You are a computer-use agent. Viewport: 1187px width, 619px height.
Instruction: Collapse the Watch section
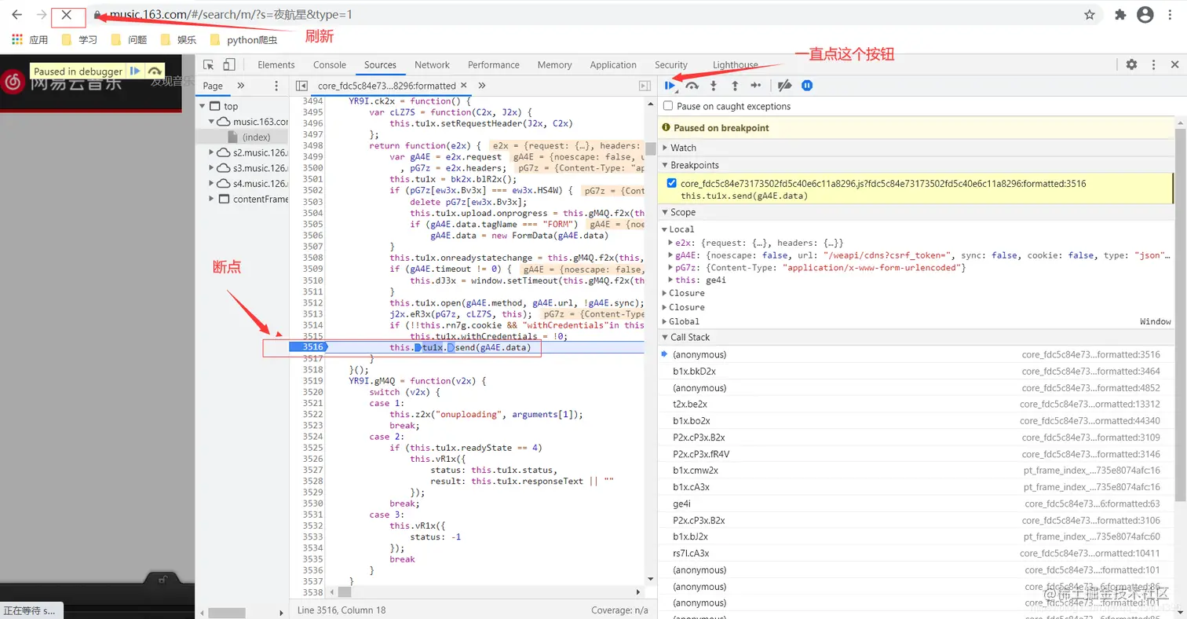pyautogui.click(x=918, y=148)
